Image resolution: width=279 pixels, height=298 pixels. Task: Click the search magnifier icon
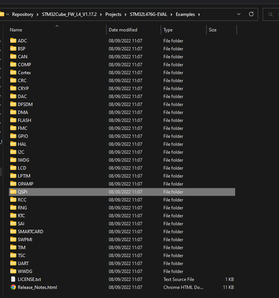[270, 14]
